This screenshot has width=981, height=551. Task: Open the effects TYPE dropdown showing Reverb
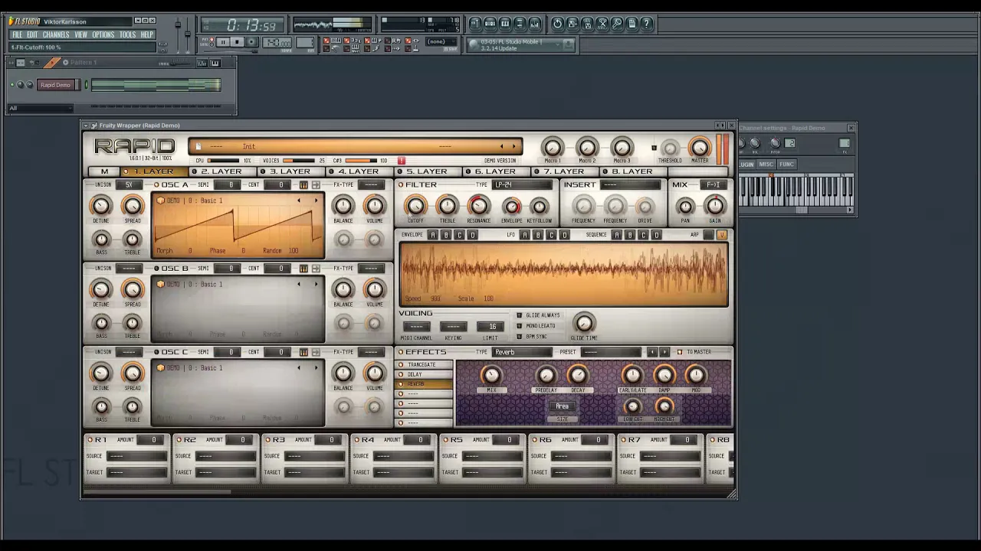(521, 352)
